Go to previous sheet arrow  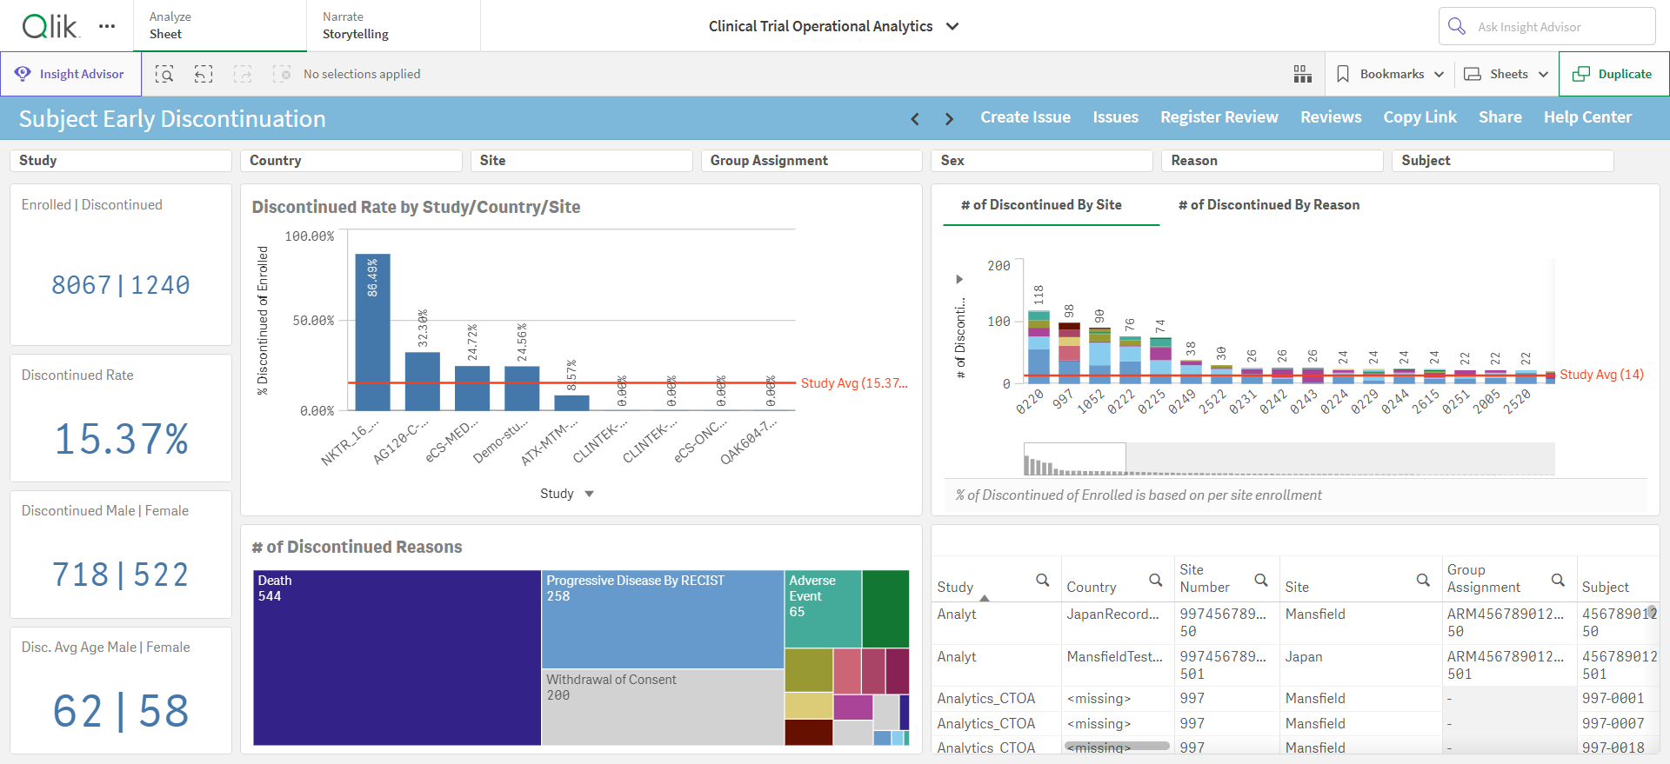915,119
